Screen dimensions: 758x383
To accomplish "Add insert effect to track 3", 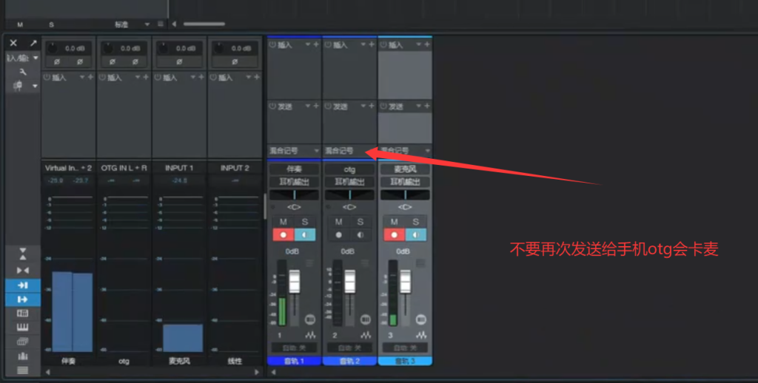I will coord(427,44).
